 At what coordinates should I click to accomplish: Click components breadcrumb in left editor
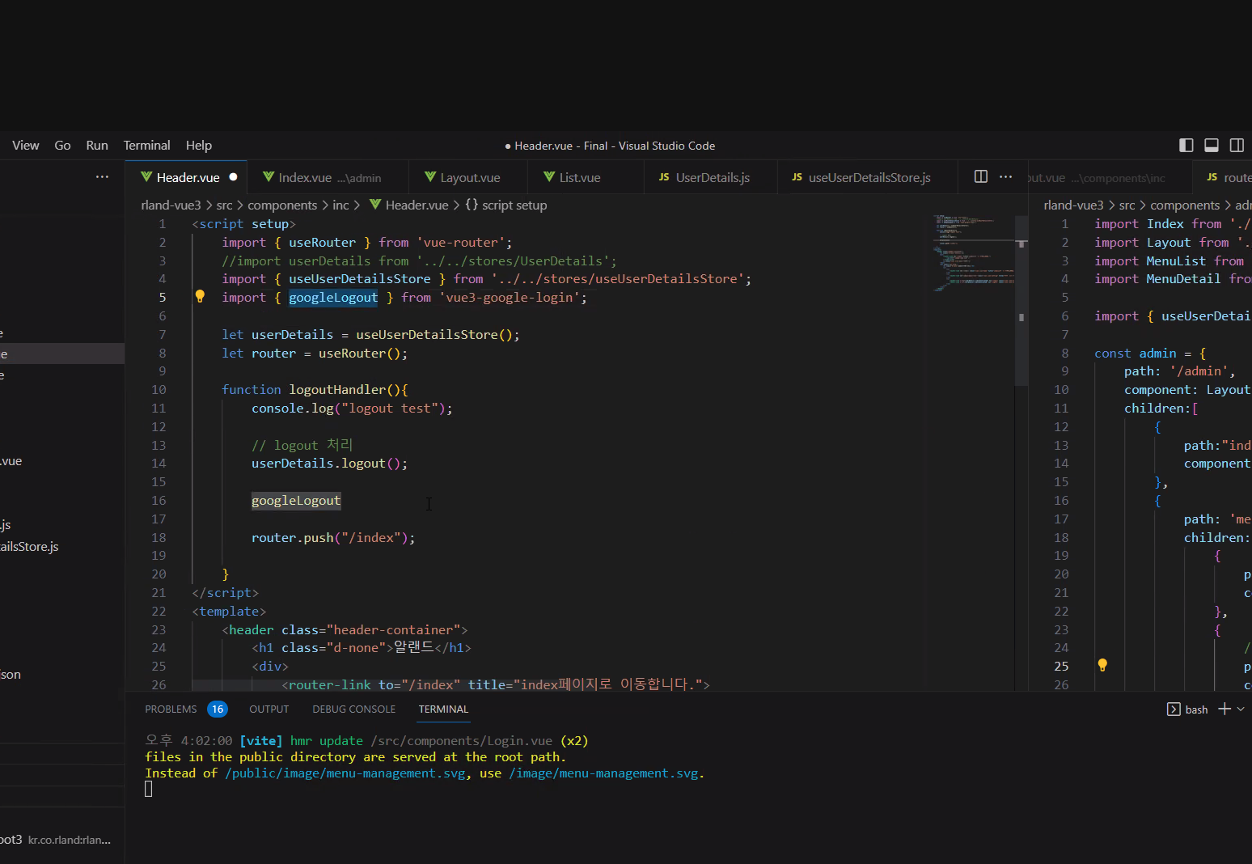pyautogui.click(x=282, y=205)
